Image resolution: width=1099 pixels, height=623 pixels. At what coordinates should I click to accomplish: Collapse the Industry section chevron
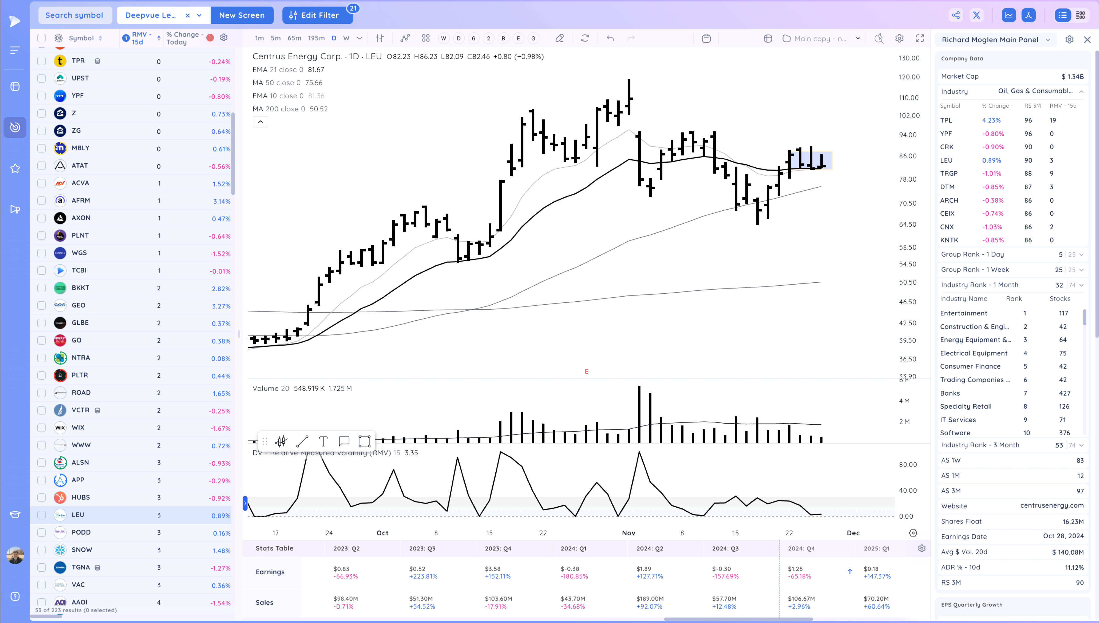tap(1081, 91)
